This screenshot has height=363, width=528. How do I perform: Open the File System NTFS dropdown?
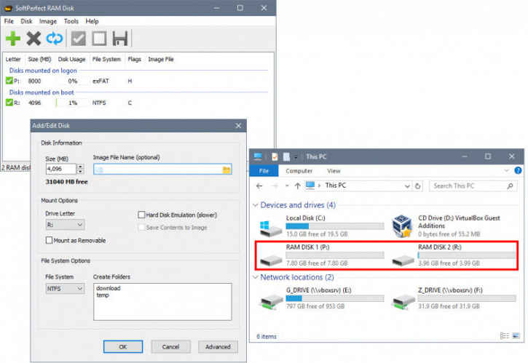tap(65, 289)
